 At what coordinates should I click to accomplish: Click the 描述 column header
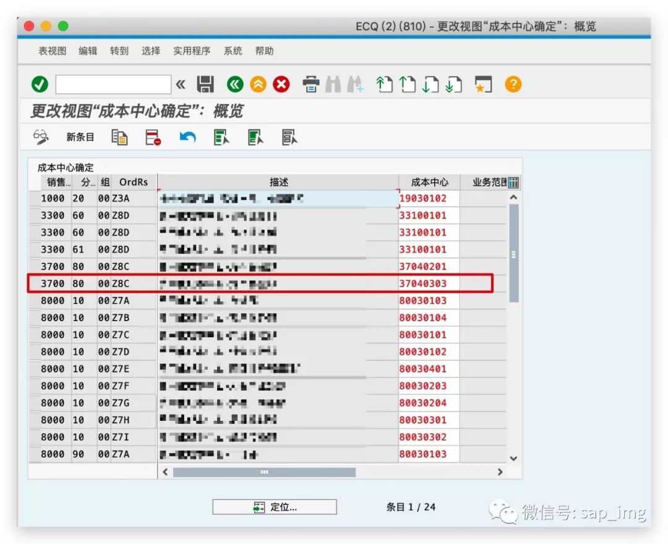[278, 182]
